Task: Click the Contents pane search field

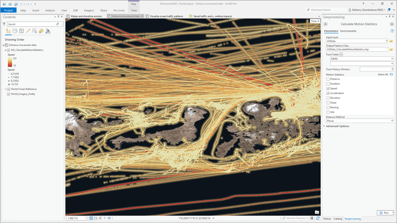Action: pyautogui.click(x=32, y=24)
